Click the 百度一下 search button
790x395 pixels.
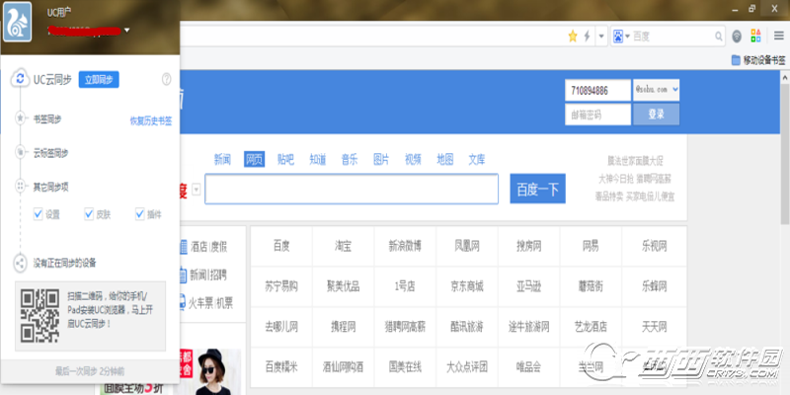tap(537, 189)
